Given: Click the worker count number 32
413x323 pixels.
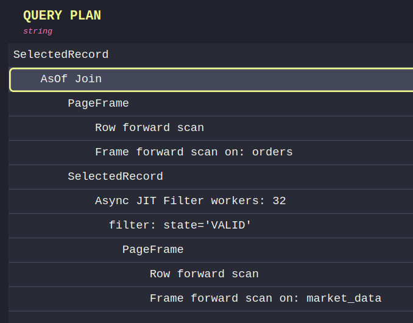Looking at the screenshot, I should [279, 201].
